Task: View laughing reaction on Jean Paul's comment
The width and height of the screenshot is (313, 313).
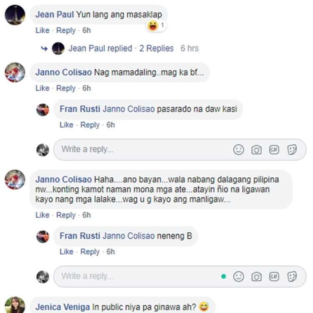Action: 156,26
